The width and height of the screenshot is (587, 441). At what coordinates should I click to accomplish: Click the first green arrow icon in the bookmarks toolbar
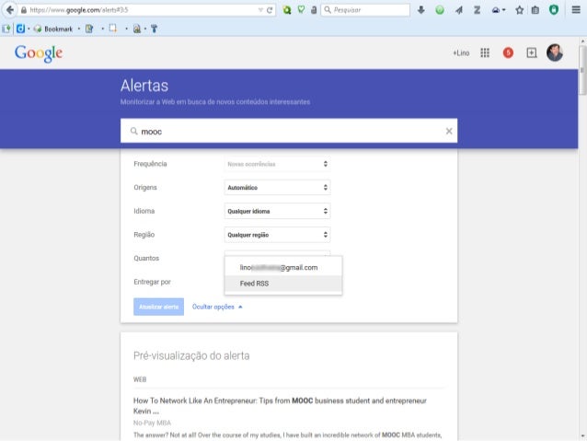point(6,29)
